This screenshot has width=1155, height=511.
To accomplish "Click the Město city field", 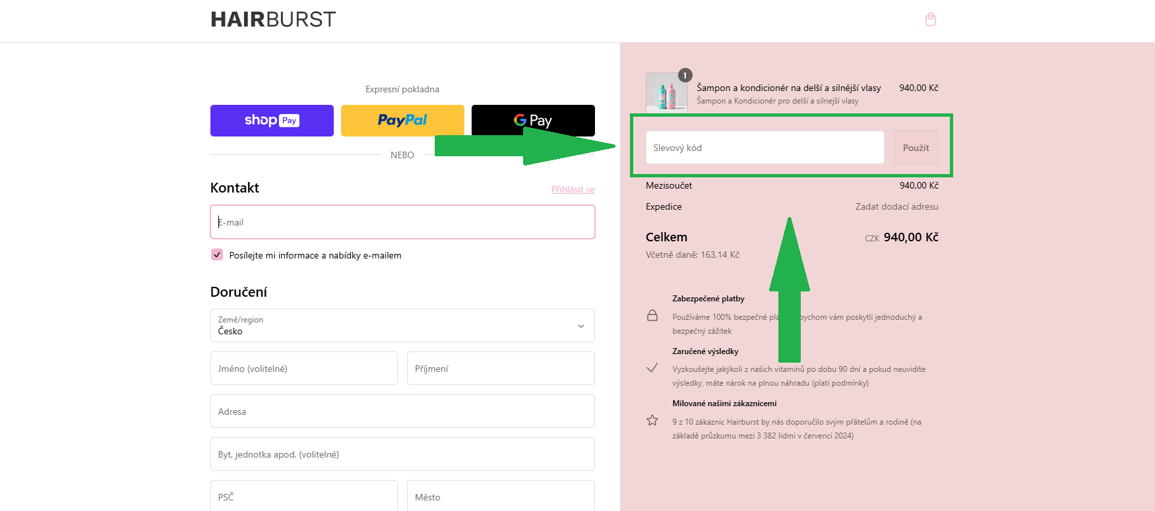I will [501, 496].
